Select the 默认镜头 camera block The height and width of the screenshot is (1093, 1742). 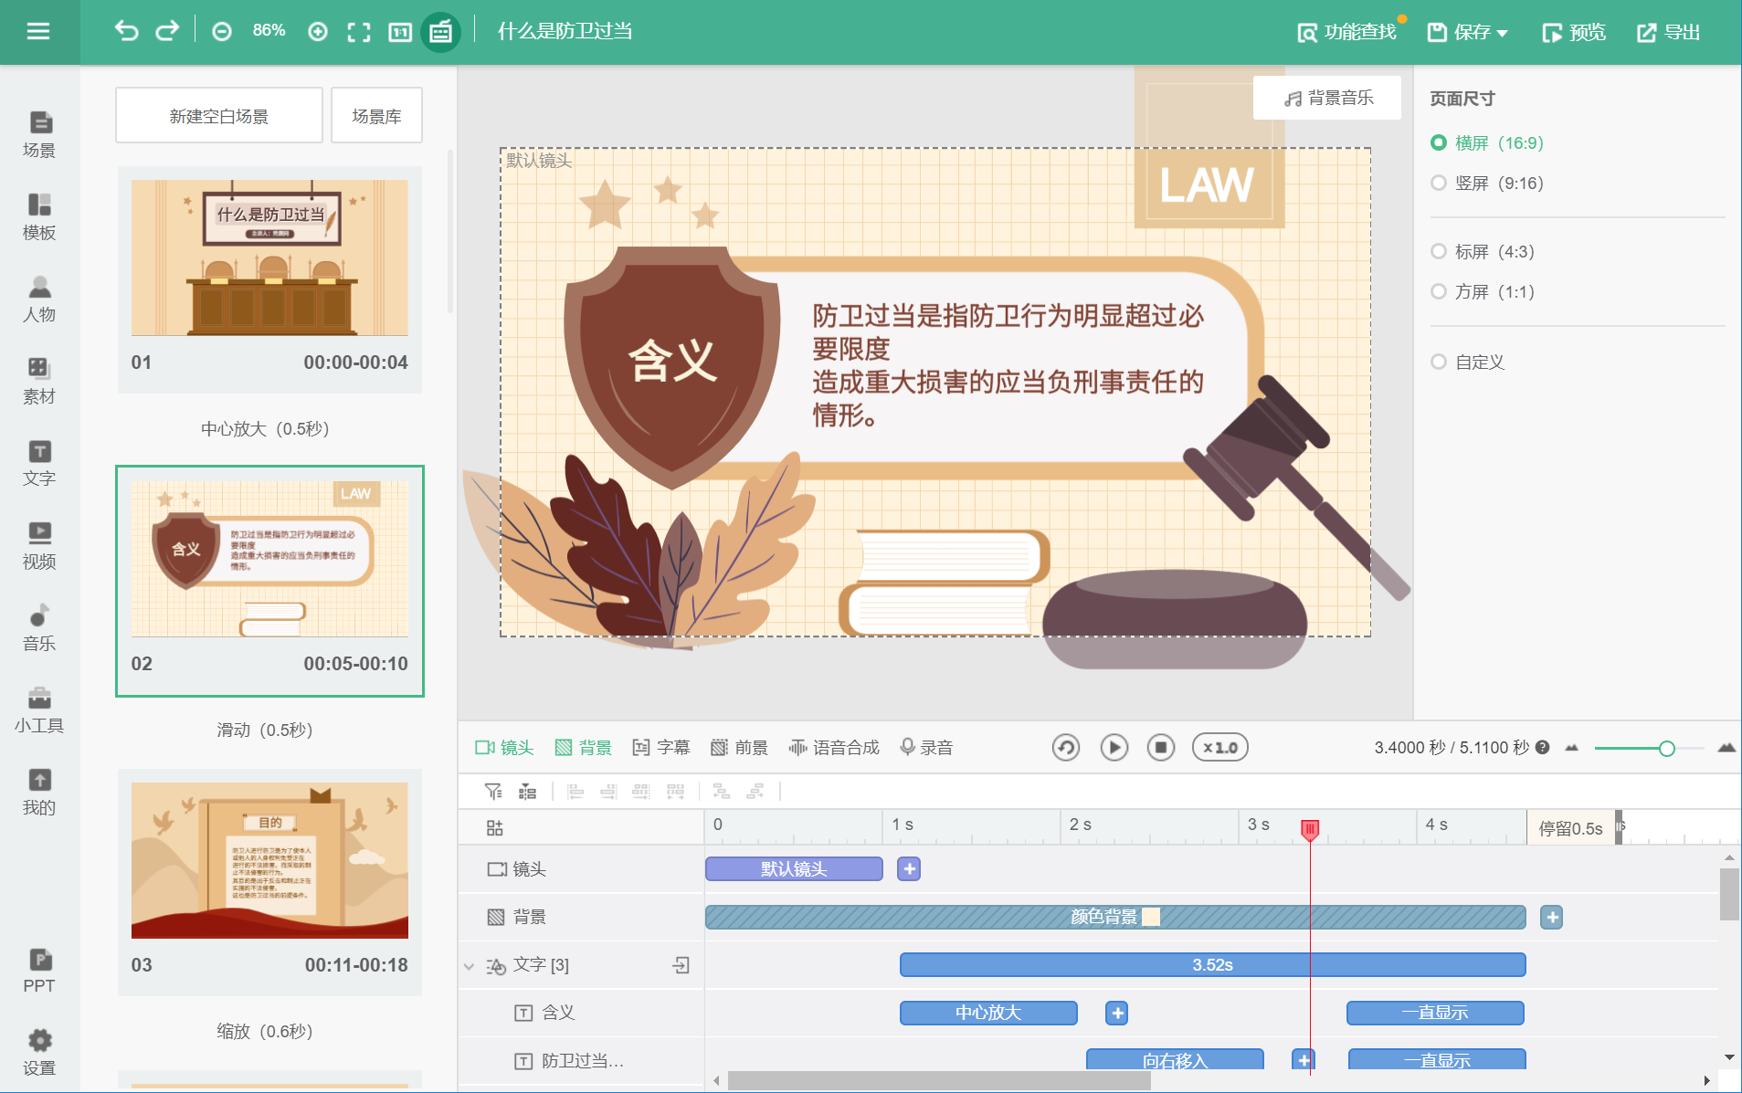[794, 869]
